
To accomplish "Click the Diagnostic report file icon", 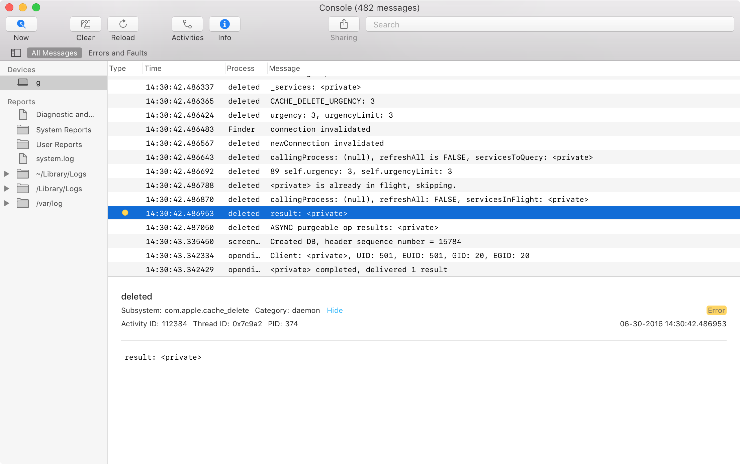I will 22,114.
